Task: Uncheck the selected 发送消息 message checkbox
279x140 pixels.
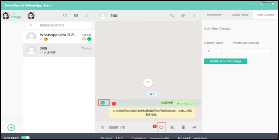Action: tap(103, 103)
